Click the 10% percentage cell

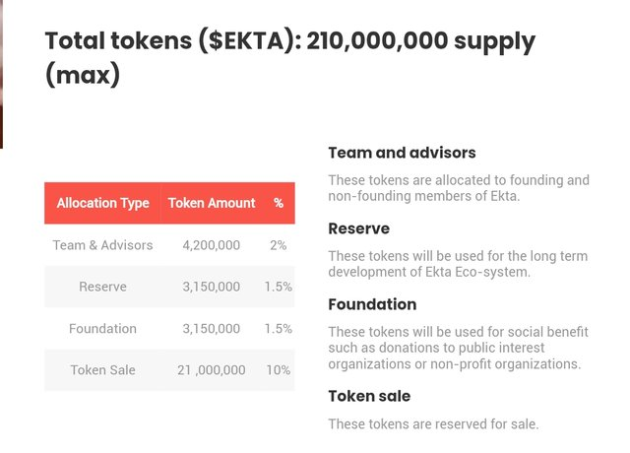278,370
